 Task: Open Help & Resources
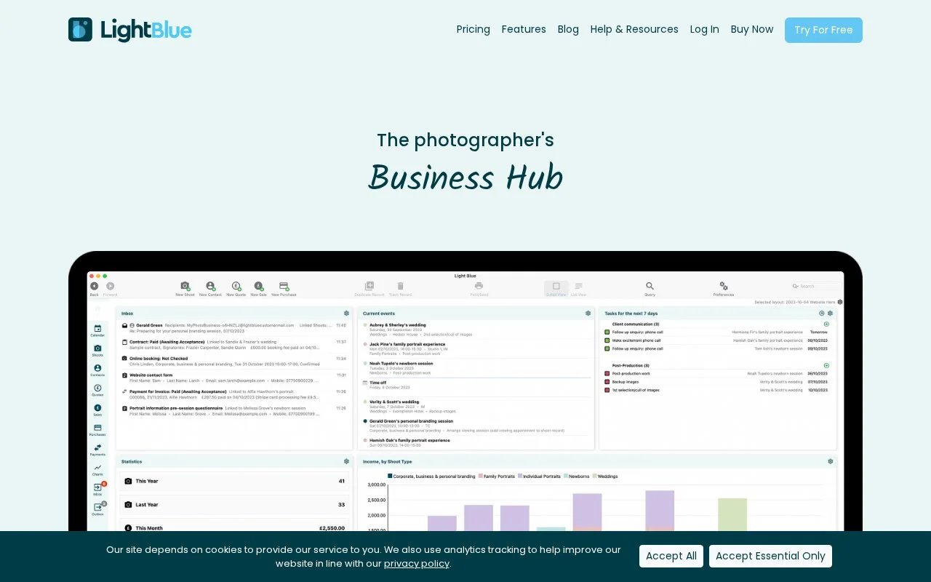[634, 30]
